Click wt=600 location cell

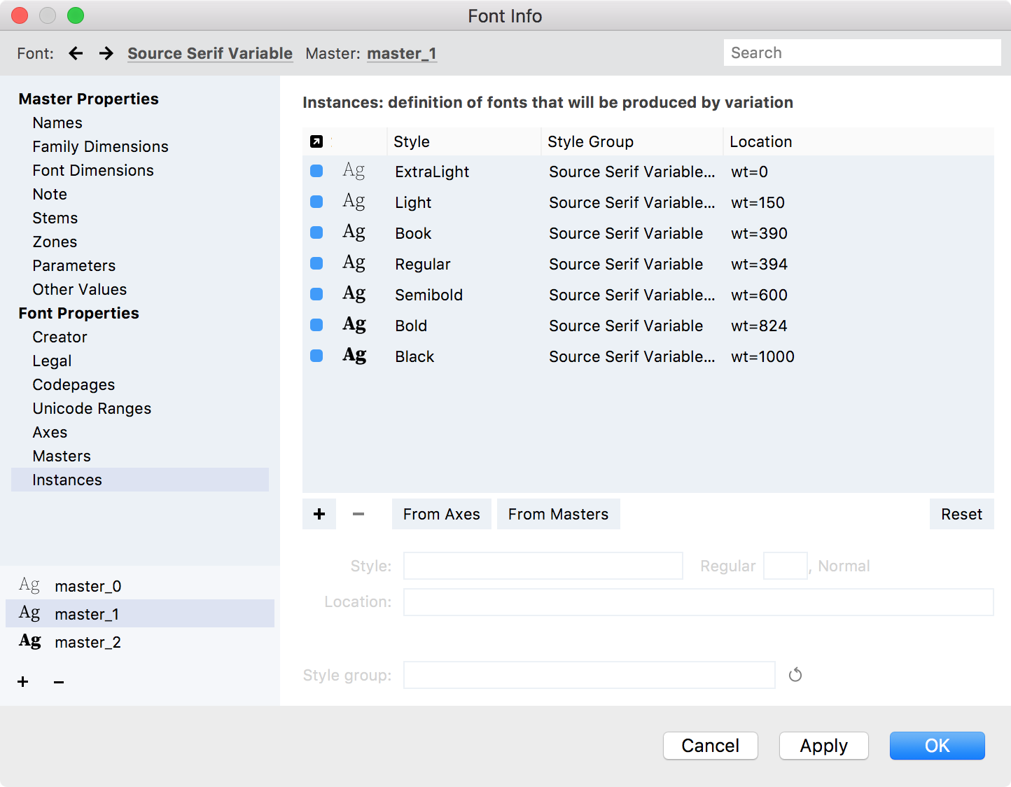pos(759,295)
